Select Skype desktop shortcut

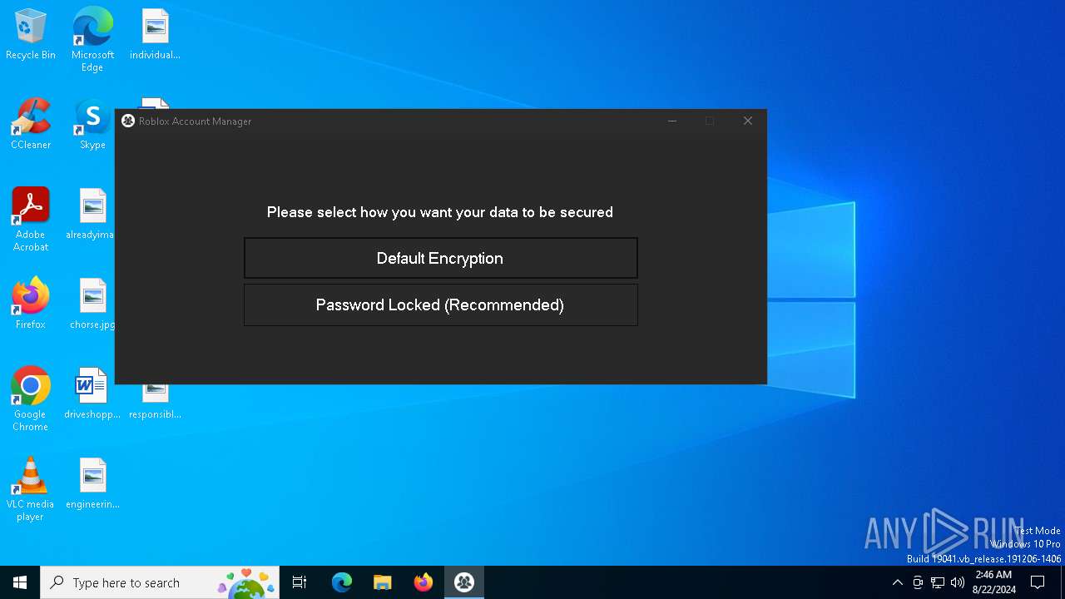coord(92,125)
